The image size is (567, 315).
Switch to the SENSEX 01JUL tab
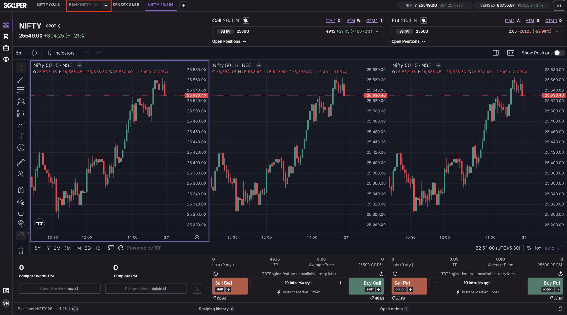tap(126, 5)
